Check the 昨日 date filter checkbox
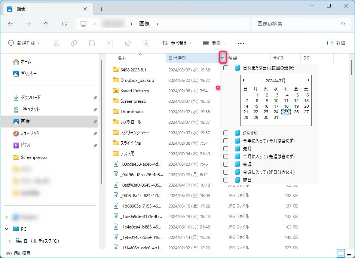The height and width of the screenshot is (258, 355). (226, 180)
